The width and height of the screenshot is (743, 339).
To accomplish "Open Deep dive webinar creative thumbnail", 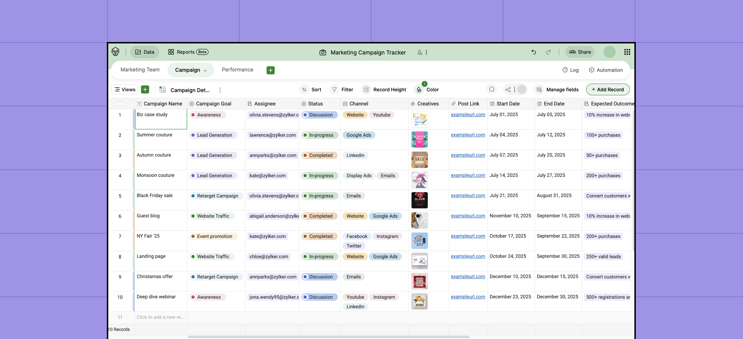I will coord(420,302).
